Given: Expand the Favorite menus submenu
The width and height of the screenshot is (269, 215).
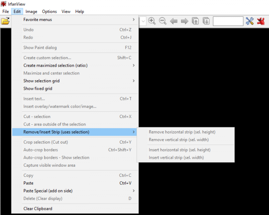Looking at the screenshot, I should pos(75,20).
